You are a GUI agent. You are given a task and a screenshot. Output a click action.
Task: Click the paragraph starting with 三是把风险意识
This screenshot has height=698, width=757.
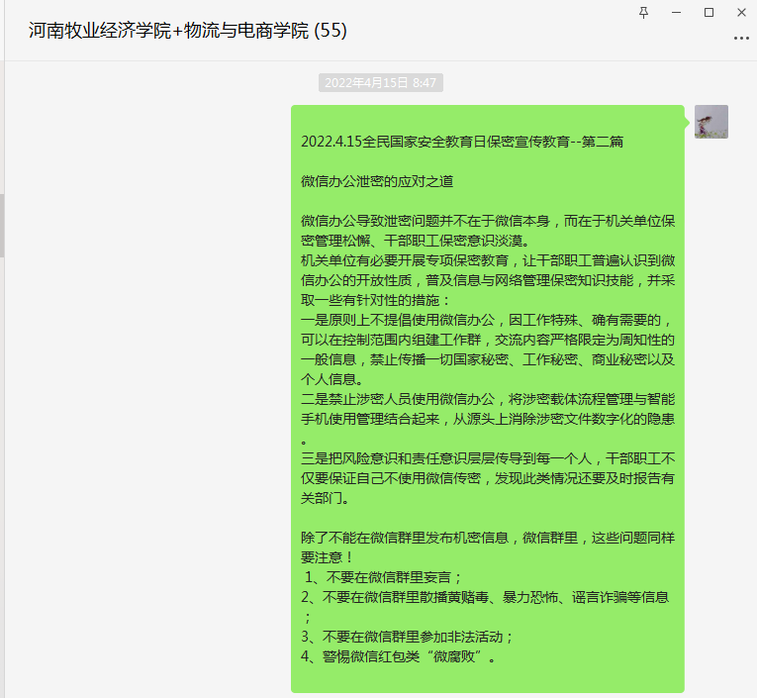coord(485,478)
